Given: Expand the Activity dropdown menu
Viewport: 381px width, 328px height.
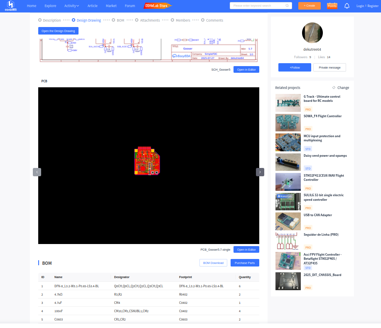Looking at the screenshot, I should [71, 6].
